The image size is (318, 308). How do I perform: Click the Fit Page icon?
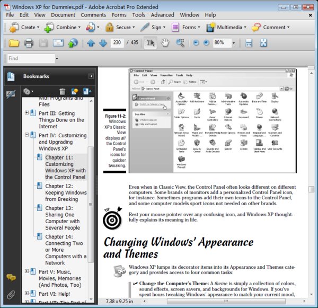coord(263,43)
